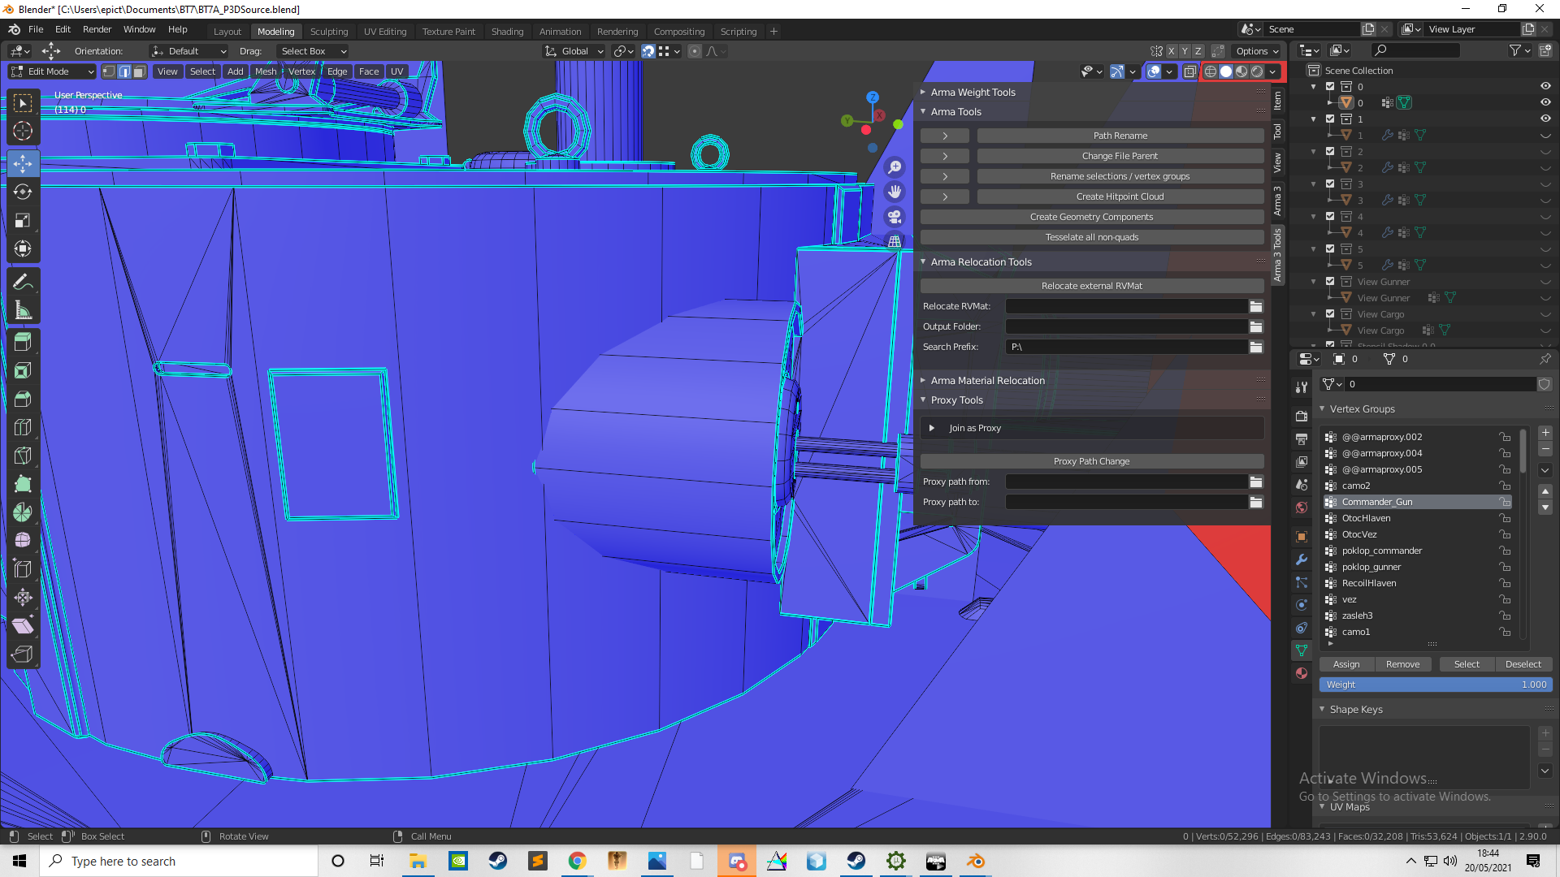The image size is (1560, 877).
Task: Hide collection 0 with eye icon
Action: click(1545, 86)
